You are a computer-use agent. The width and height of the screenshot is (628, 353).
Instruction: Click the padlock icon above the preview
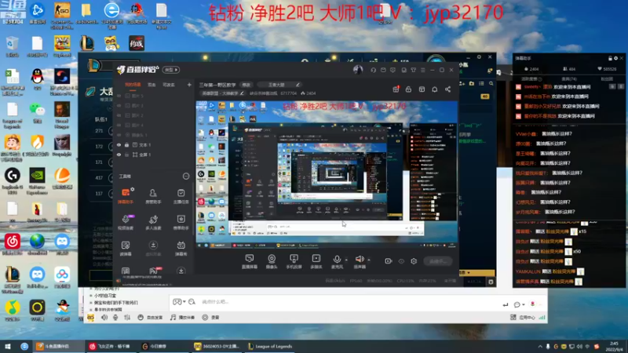pos(408,89)
